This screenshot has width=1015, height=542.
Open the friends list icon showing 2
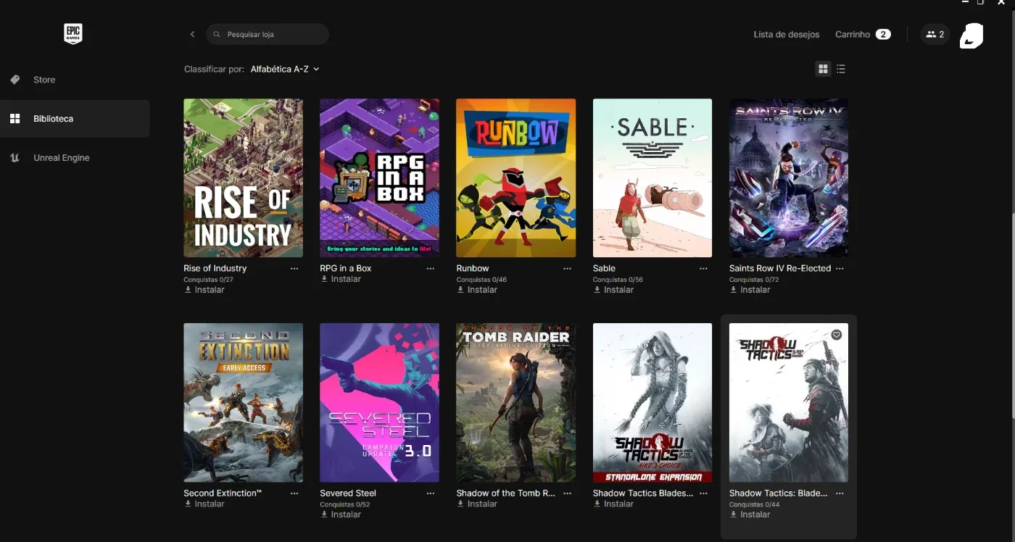tap(935, 34)
